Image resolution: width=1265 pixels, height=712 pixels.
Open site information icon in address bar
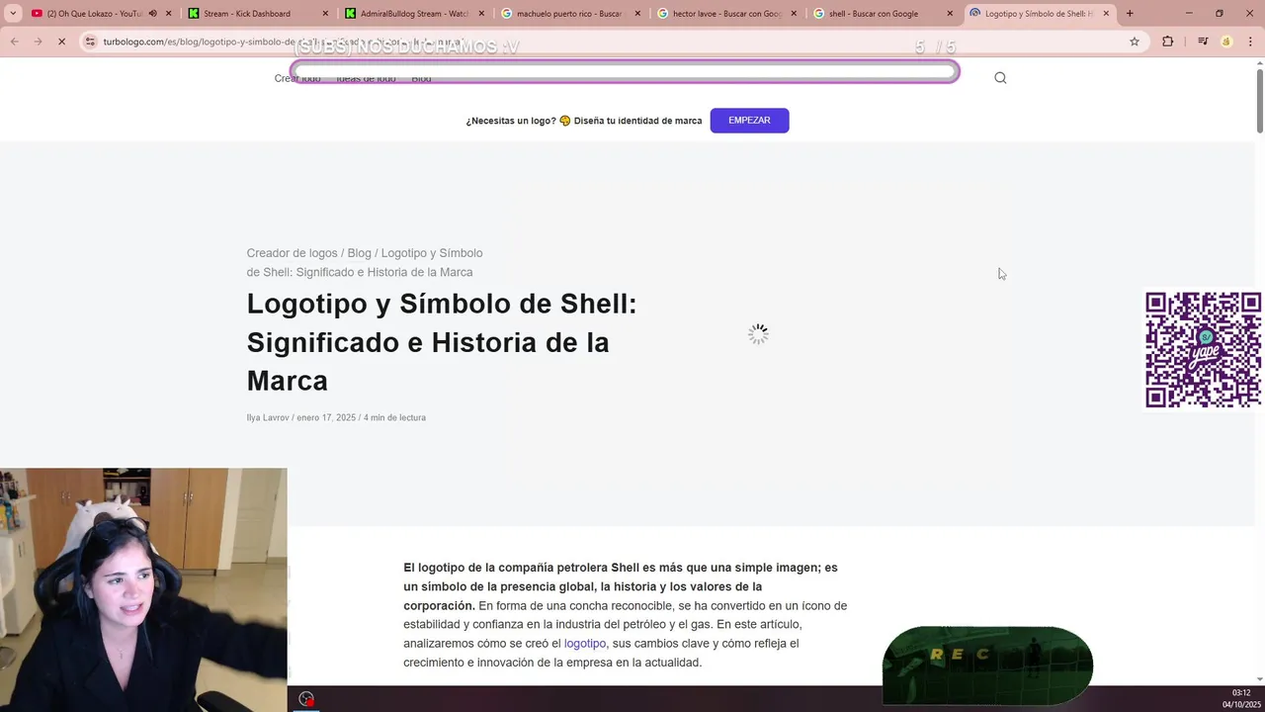[x=90, y=42]
